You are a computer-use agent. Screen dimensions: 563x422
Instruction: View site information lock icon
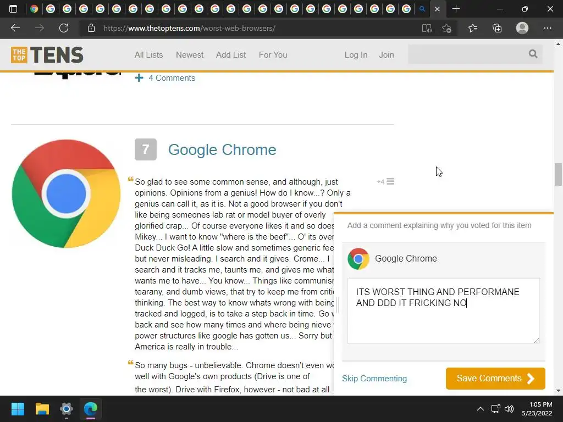tap(91, 28)
